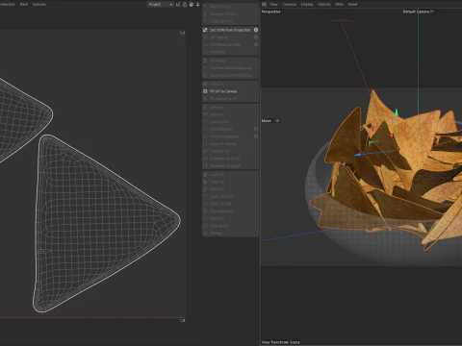Click the lock icon beside Project dropdown
This screenshot has width=462, height=346.
click(x=185, y=4)
